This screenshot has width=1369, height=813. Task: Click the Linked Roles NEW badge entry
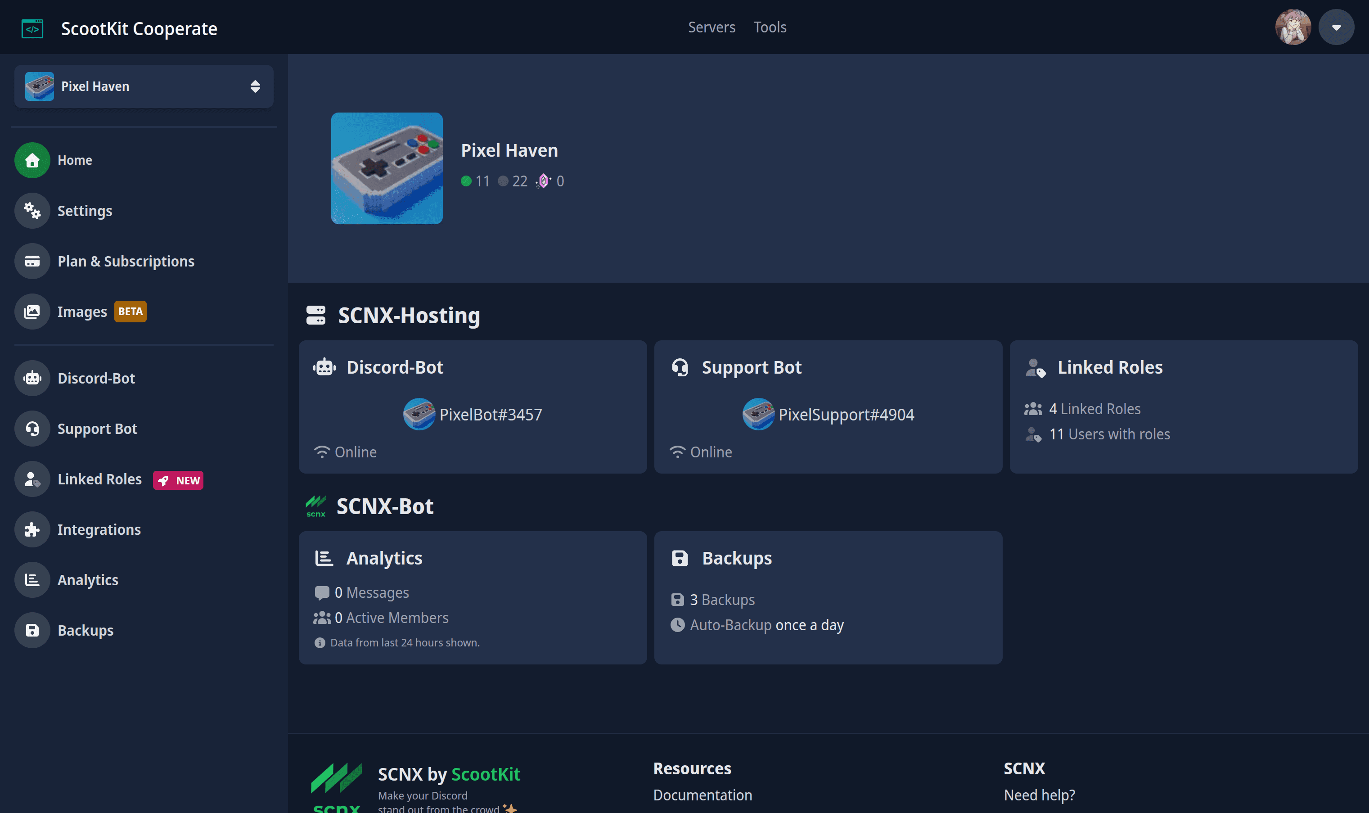pyautogui.click(x=178, y=480)
